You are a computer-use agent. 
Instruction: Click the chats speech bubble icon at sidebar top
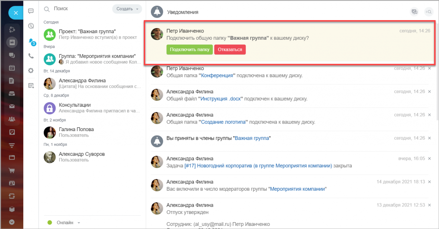point(31,11)
